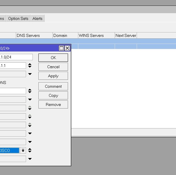Screen dimensions: 176x175
Task: Open the CISCO dropdown list button
Action: coord(23,150)
